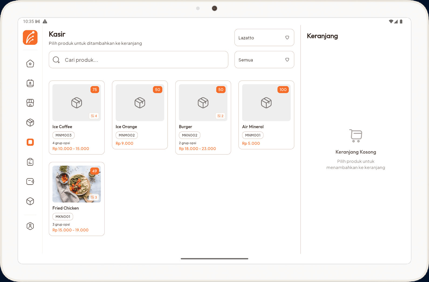Click the price Rp 10.000 - 15.000
Viewport: 429px width, 282px height.
point(71,149)
